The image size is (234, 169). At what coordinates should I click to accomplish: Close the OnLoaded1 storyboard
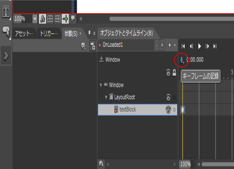(x=162, y=45)
